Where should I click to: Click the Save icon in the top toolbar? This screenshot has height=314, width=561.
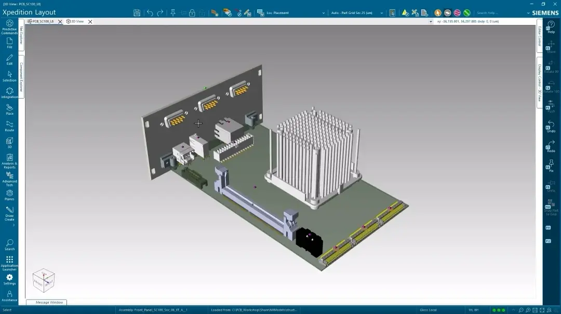point(137,13)
